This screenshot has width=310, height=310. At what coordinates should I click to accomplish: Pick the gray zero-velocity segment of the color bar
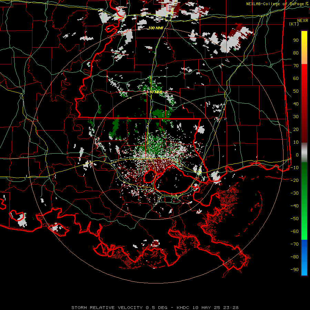click(304, 153)
